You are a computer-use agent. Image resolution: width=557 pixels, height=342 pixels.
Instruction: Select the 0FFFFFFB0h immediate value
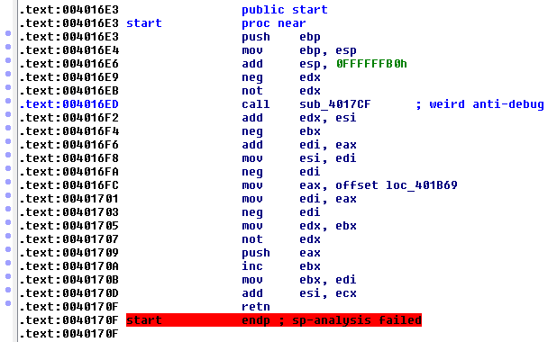(371, 64)
